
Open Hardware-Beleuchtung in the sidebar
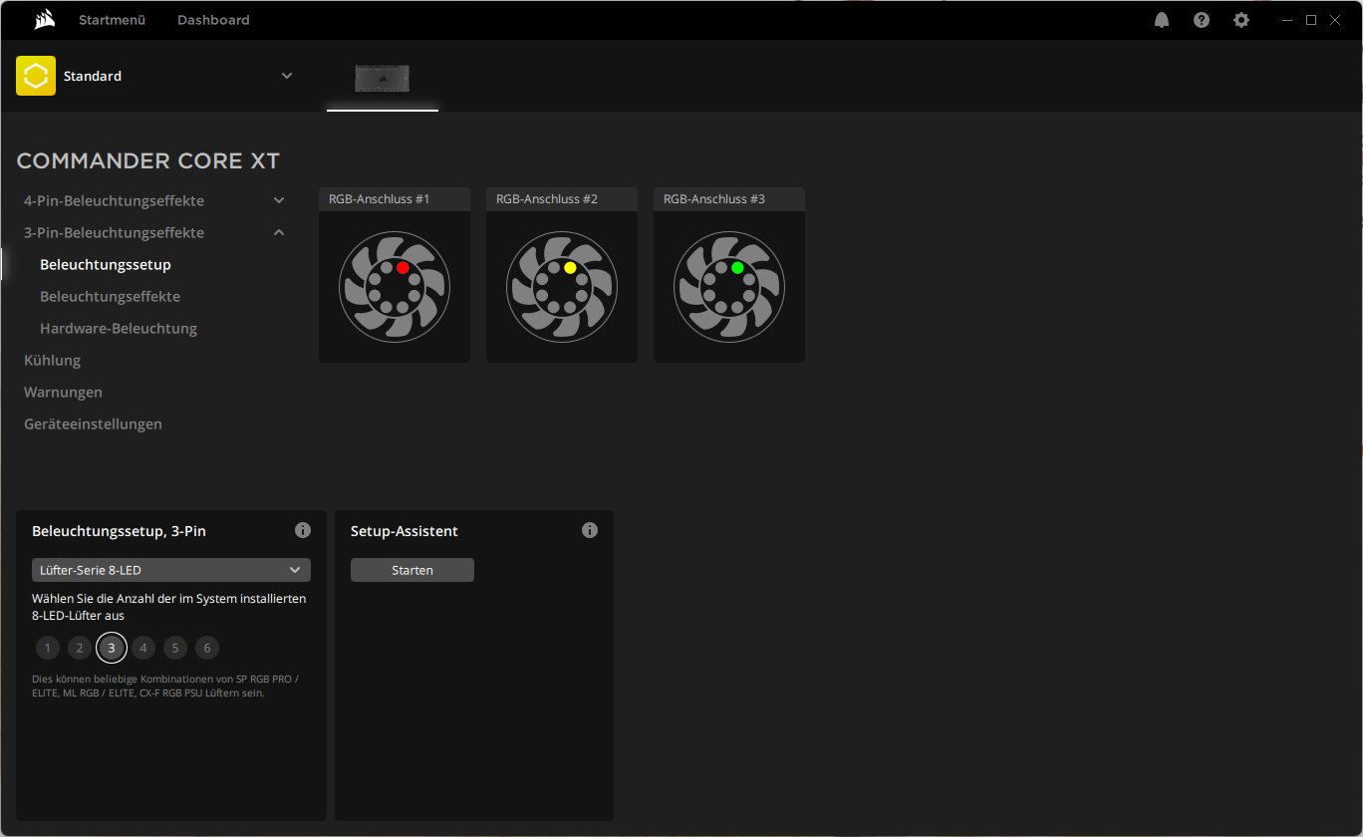tap(119, 328)
